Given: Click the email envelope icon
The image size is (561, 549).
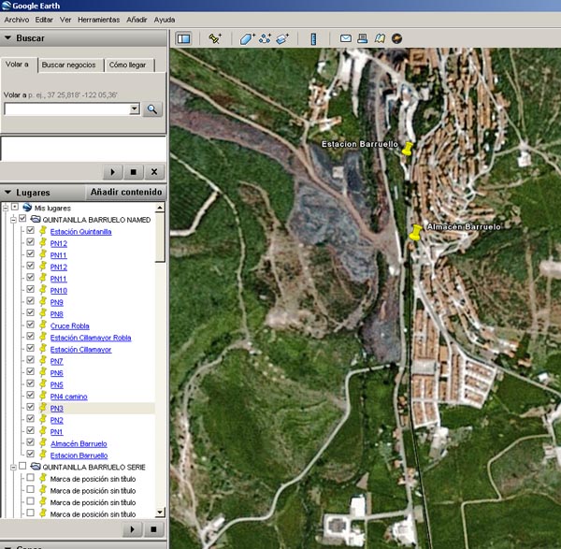Looking at the screenshot, I should point(346,38).
